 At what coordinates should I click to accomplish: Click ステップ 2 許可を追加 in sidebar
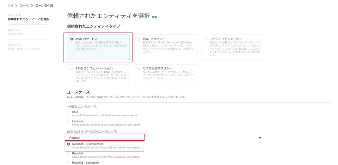(x=15, y=32)
